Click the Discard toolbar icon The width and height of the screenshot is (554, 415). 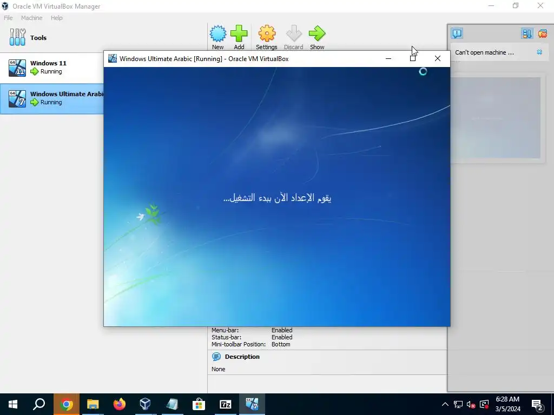tap(294, 34)
